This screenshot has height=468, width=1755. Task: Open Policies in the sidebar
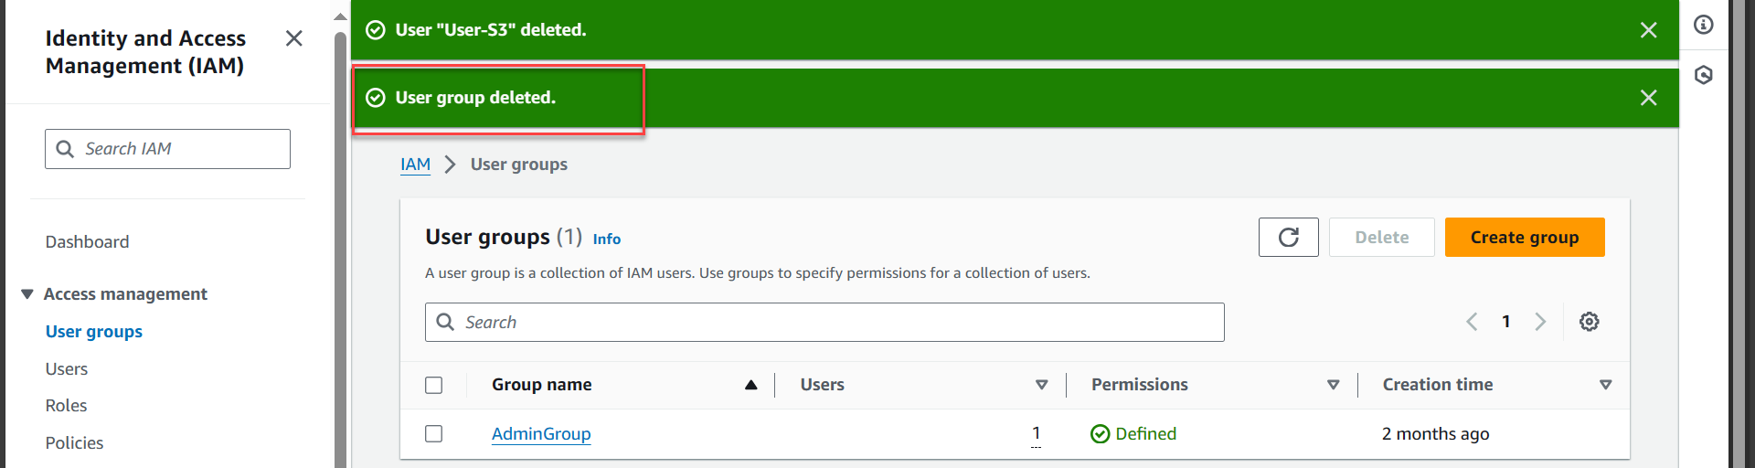coord(75,443)
